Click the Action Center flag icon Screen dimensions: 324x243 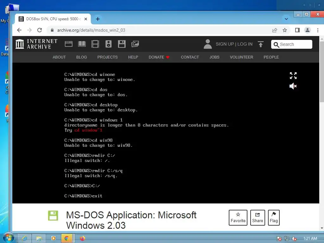(279, 239)
